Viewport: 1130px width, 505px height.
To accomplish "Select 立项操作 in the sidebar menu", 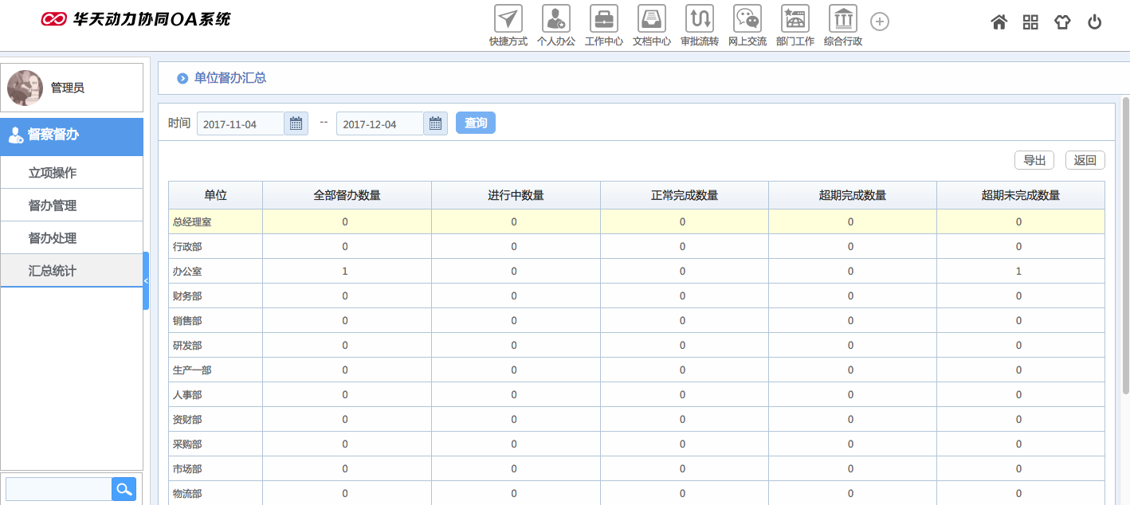I will [53, 173].
